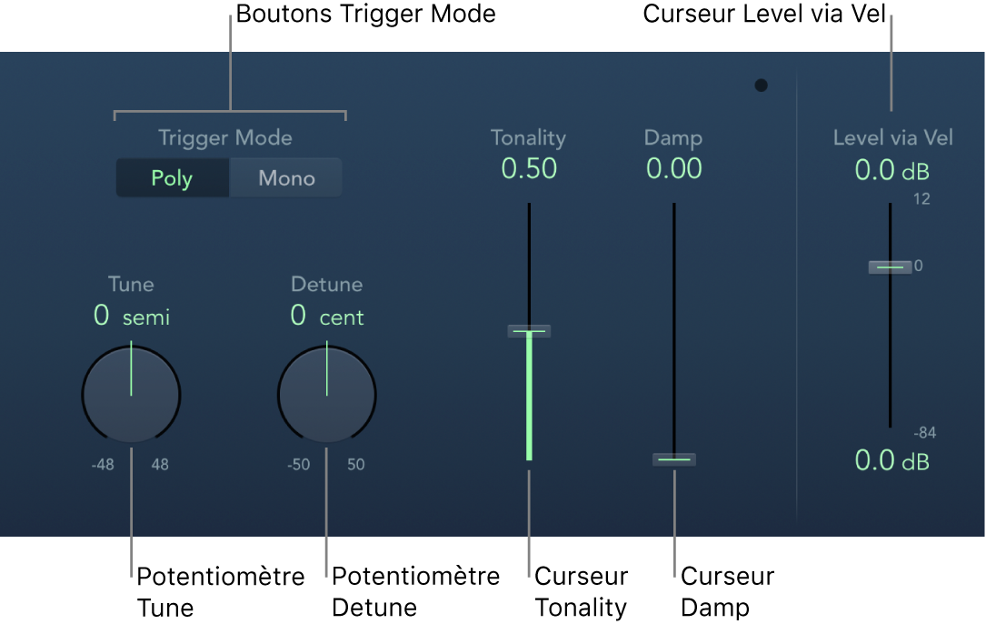Click the Detune knob
The image size is (986, 624).
(x=327, y=395)
